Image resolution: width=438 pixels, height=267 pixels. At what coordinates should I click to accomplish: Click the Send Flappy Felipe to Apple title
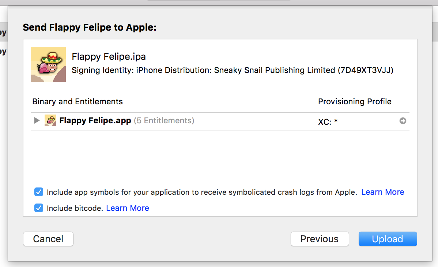click(x=90, y=27)
